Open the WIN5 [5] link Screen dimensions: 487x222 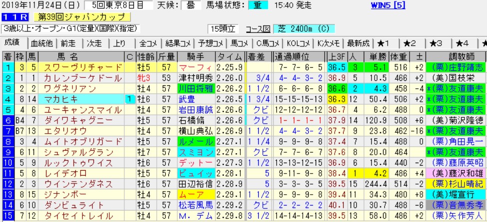(x=391, y=6)
